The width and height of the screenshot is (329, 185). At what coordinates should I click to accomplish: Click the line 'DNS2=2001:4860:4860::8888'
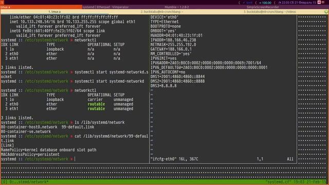(177, 81)
